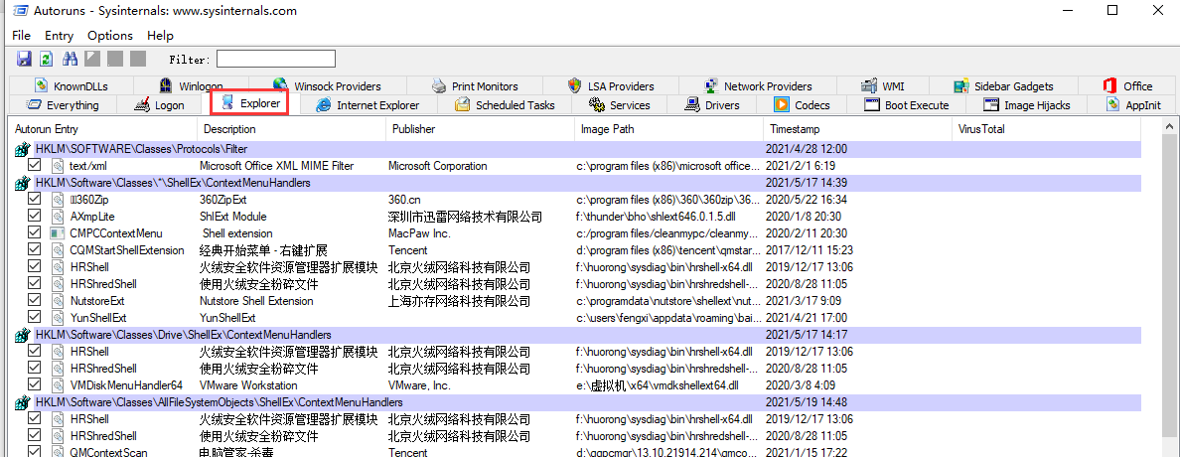Click the file icon of the text/xml entry
Screen dimensions: 1180x457
tap(58, 166)
